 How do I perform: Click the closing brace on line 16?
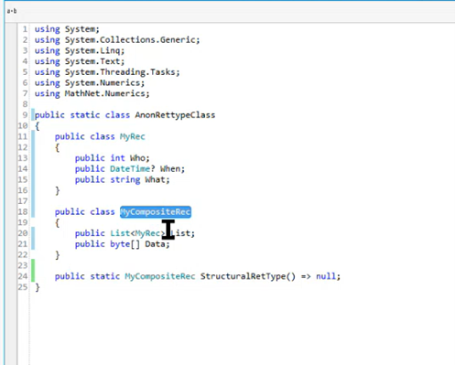tap(57, 190)
